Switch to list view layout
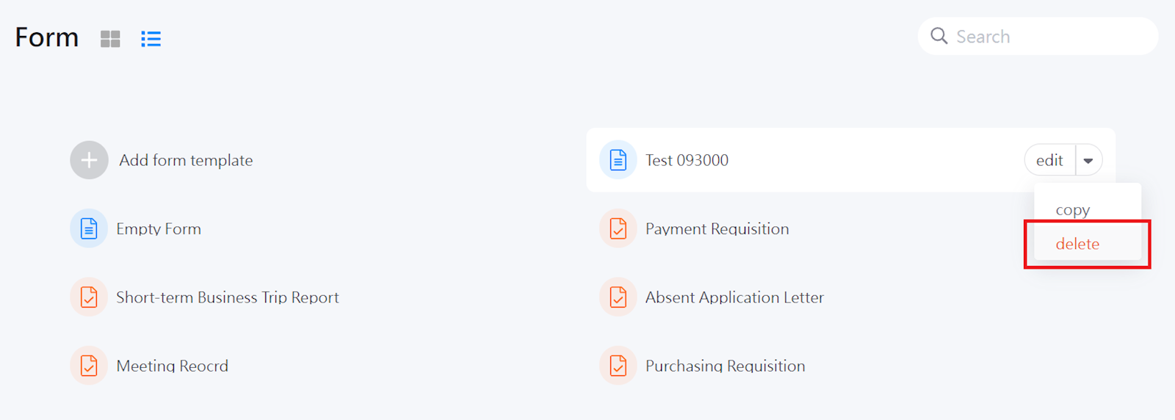Screen dimensions: 1175x420 [x=151, y=39]
